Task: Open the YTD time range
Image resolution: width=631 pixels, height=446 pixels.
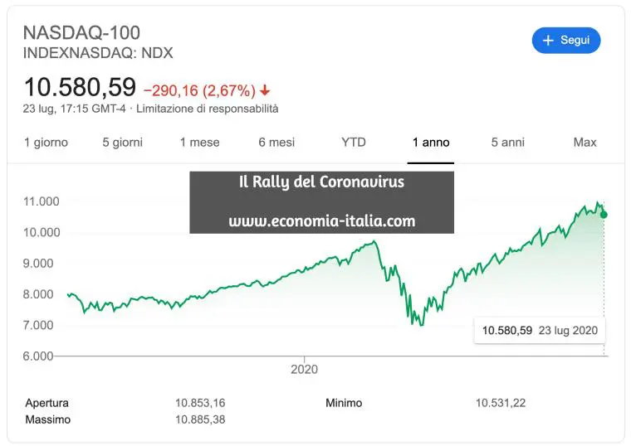Action: (353, 143)
